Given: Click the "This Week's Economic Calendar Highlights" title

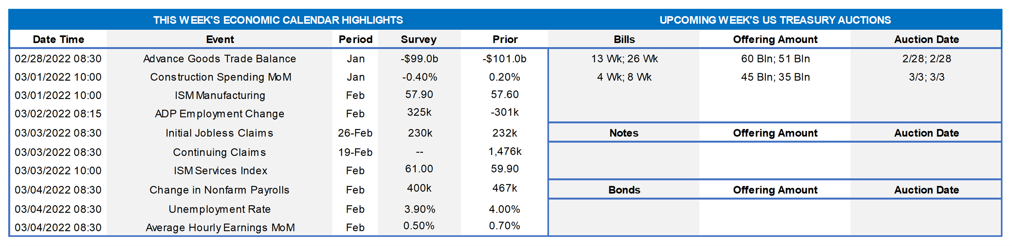Looking at the screenshot, I should pos(278,20).
